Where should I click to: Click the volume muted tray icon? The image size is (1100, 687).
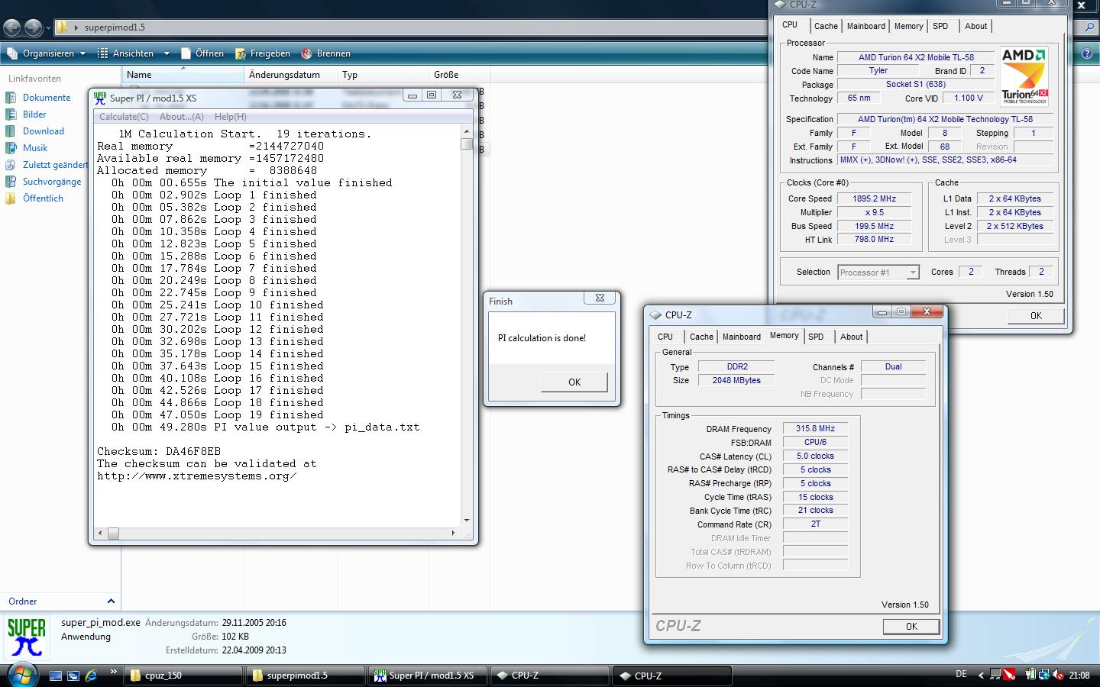pos(1058,675)
